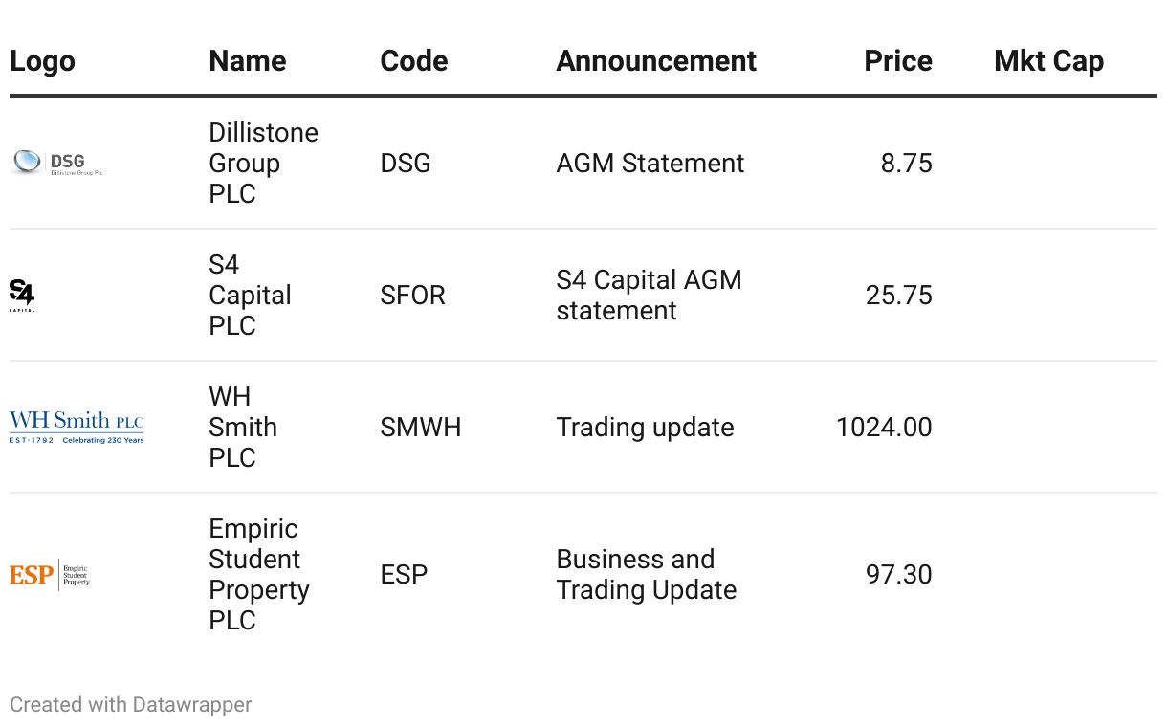The height and width of the screenshot is (727, 1167).
Task: Open the S4 Capital AGM statement announcement
Action: pos(649,295)
